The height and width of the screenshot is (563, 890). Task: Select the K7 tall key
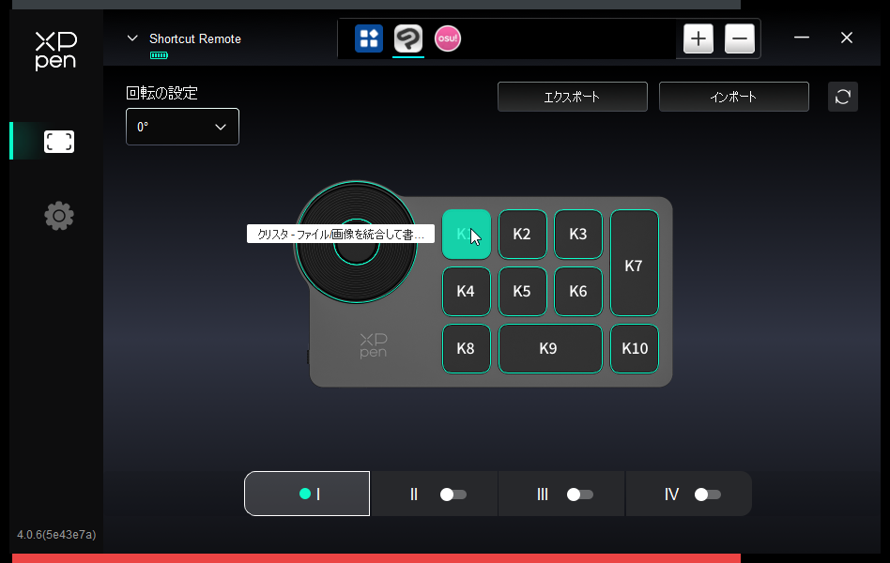click(634, 264)
